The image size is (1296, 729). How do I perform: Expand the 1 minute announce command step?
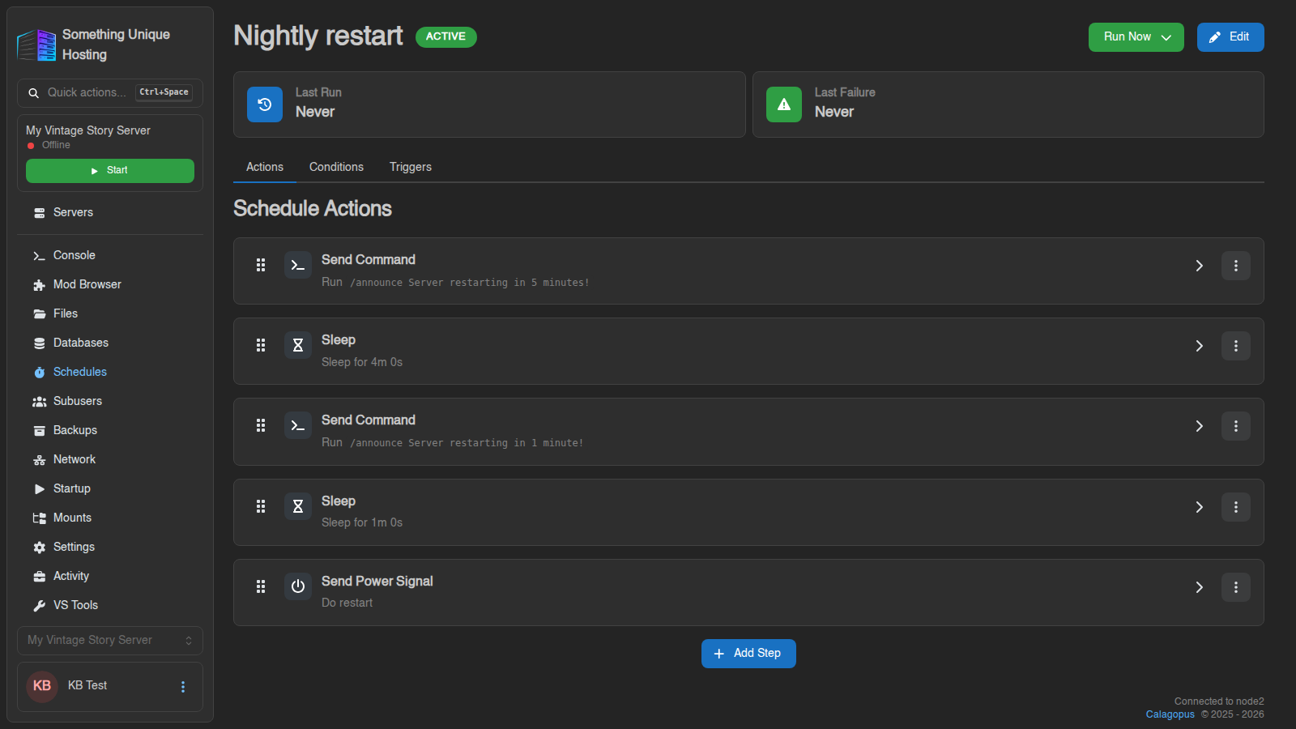[x=1200, y=426]
